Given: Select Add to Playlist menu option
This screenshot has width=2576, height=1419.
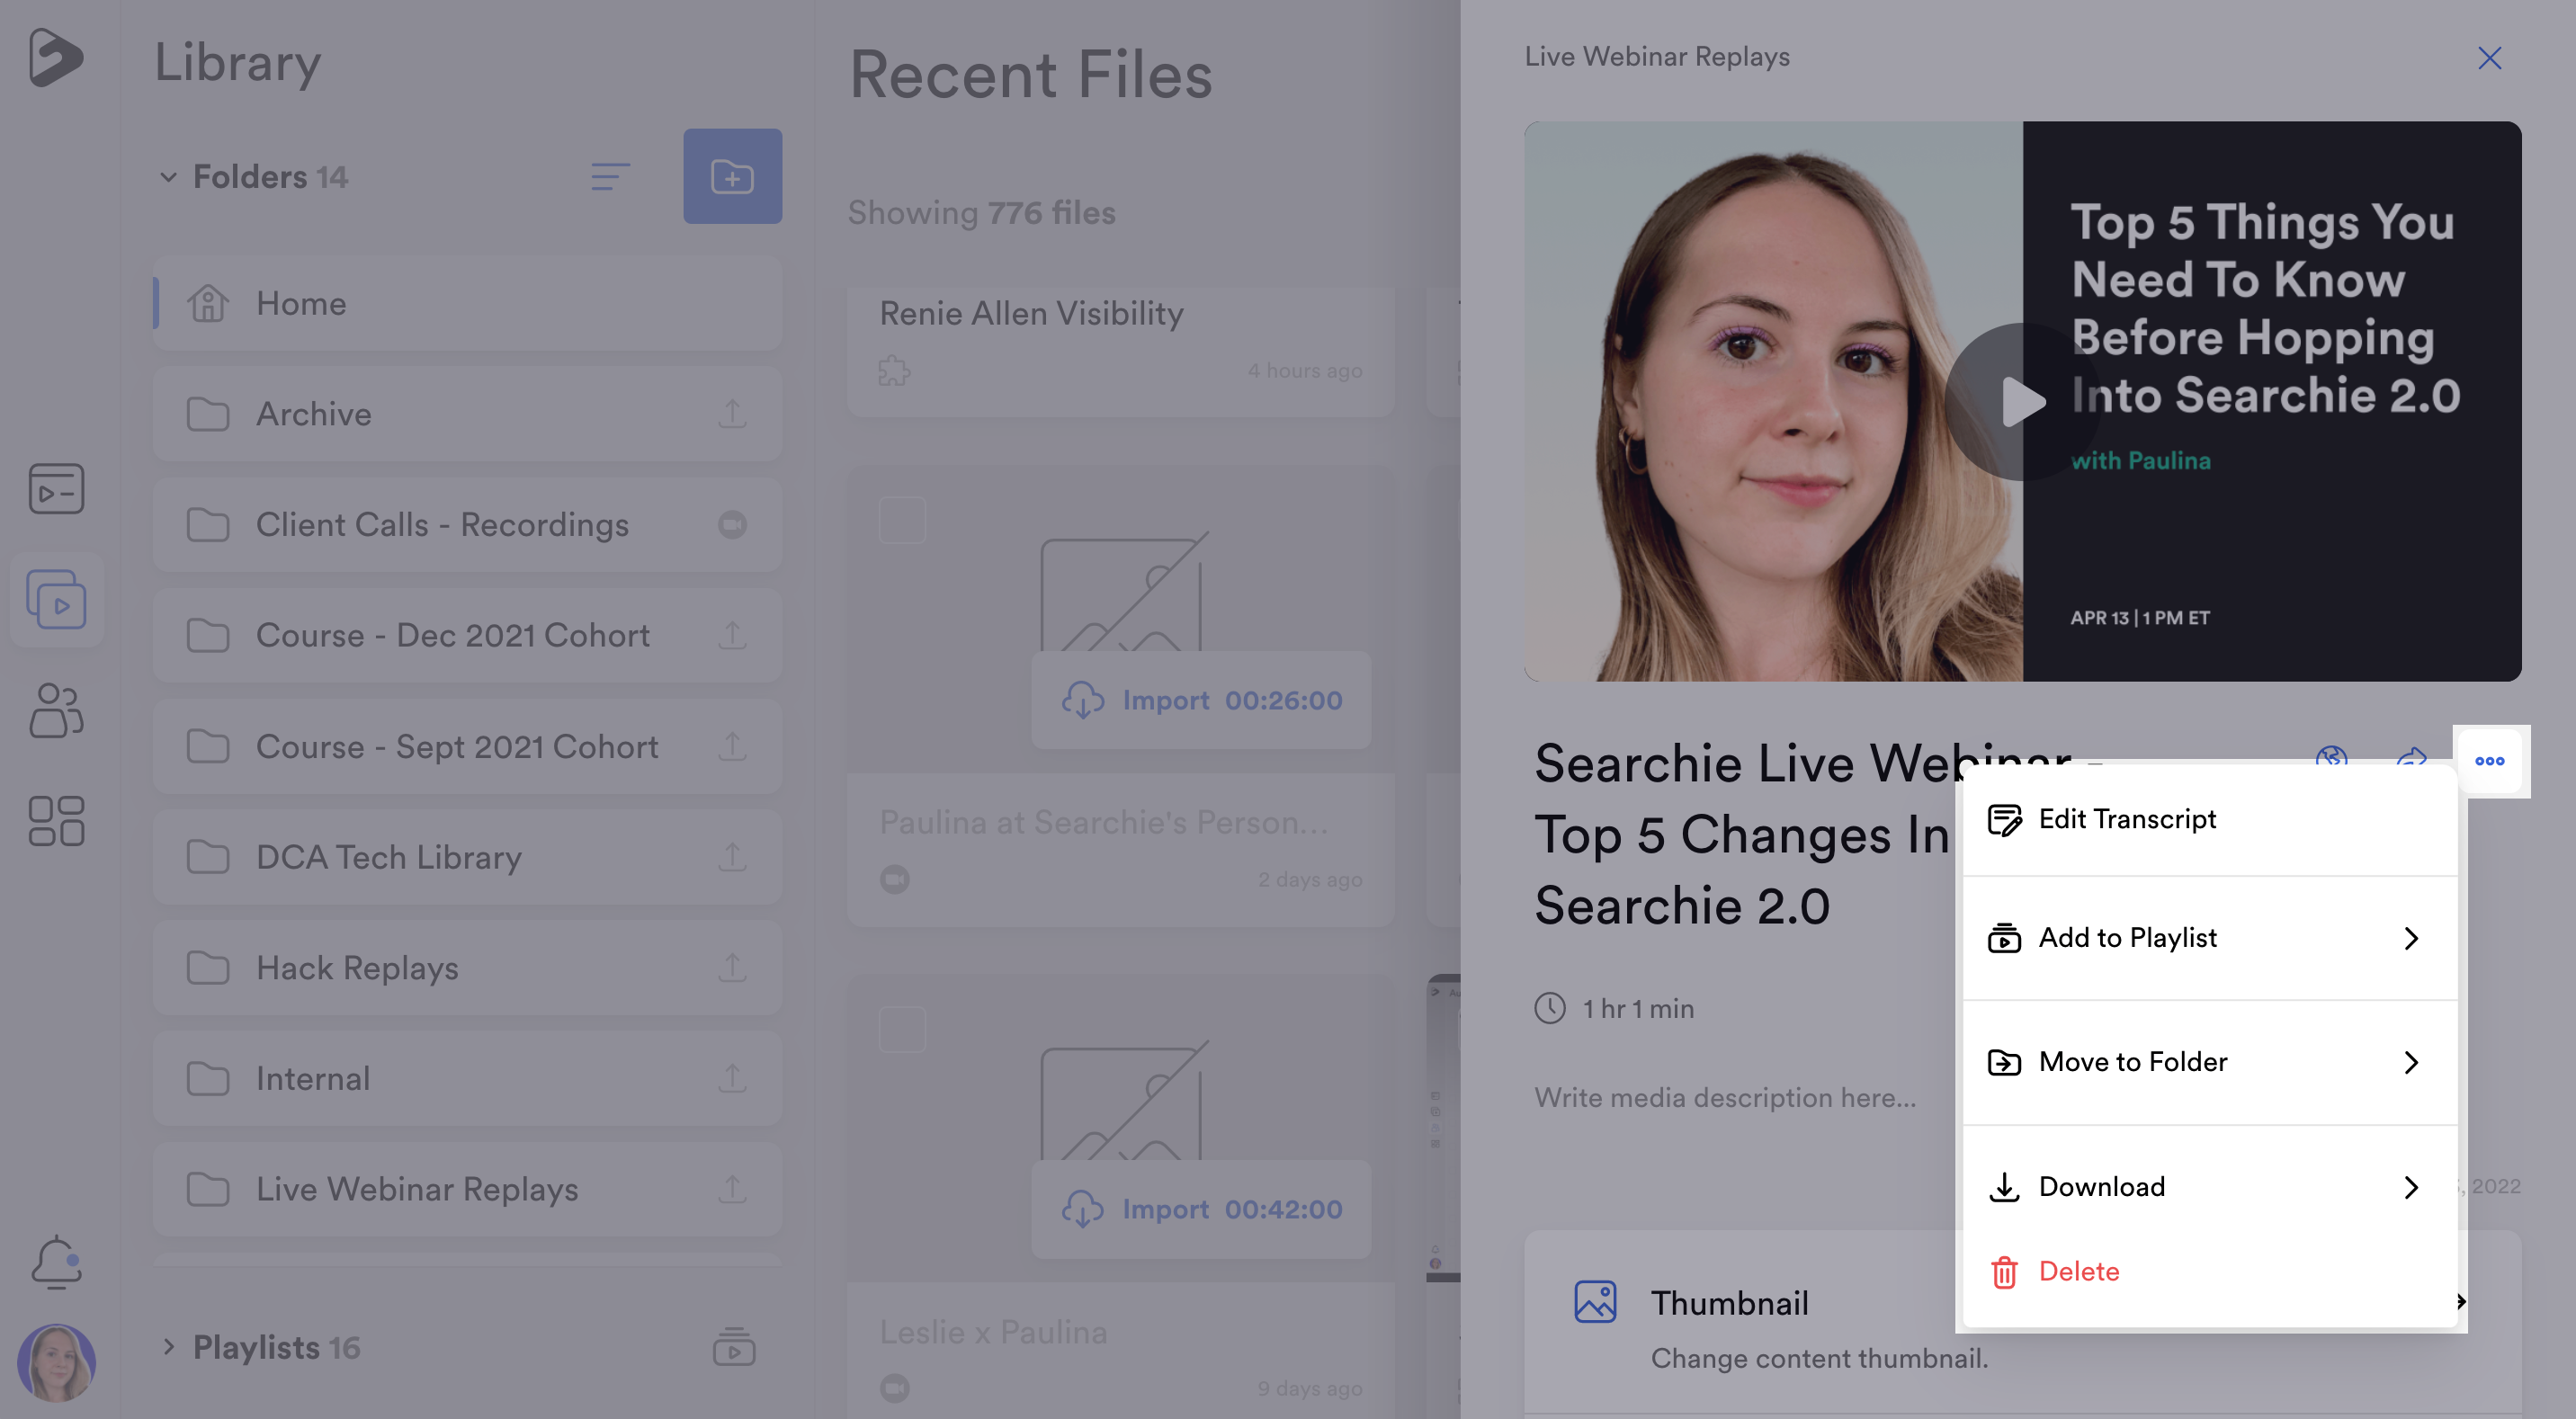Looking at the screenshot, I should click(2210, 938).
